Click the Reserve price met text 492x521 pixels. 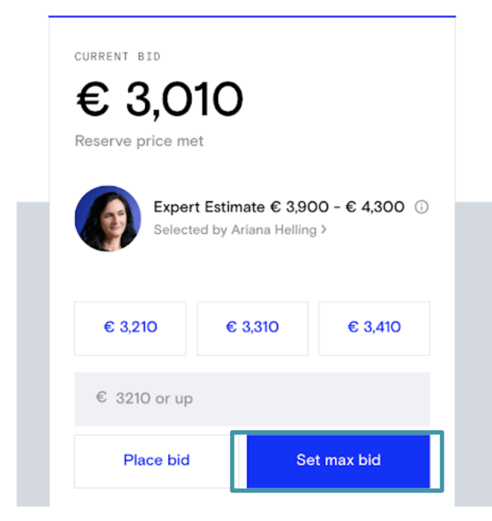pyautogui.click(x=139, y=141)
